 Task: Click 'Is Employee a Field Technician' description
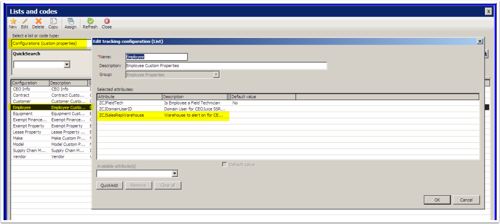tap(192, 103)
